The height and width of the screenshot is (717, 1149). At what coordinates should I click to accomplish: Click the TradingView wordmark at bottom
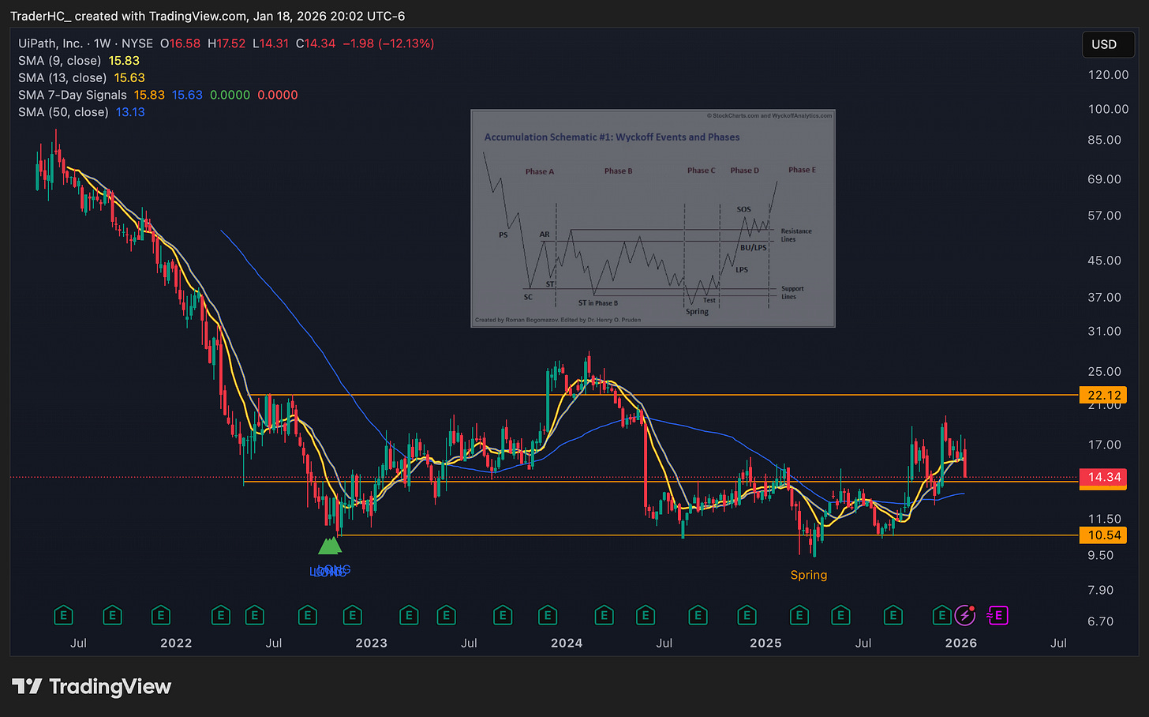110,686
